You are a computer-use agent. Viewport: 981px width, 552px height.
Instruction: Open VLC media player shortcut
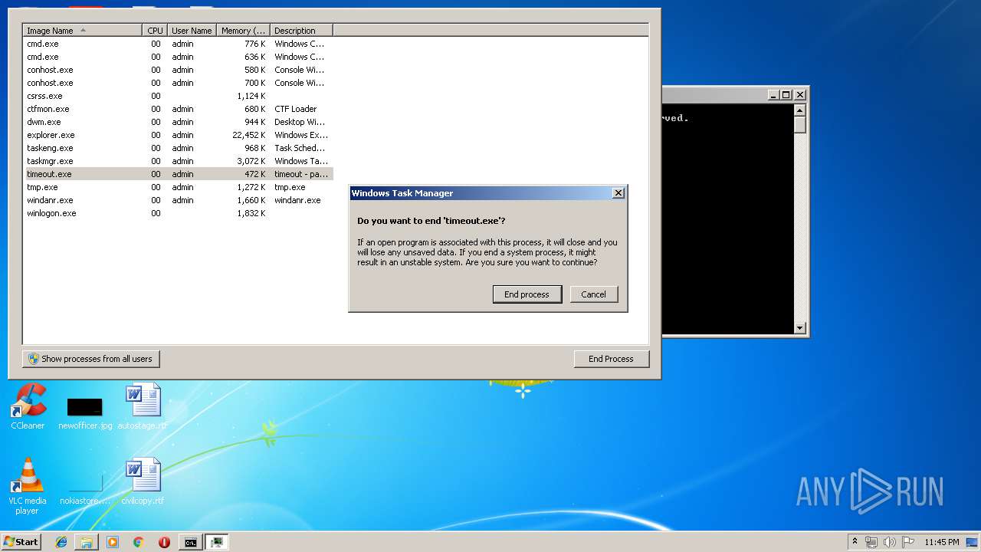coord(28,486)
